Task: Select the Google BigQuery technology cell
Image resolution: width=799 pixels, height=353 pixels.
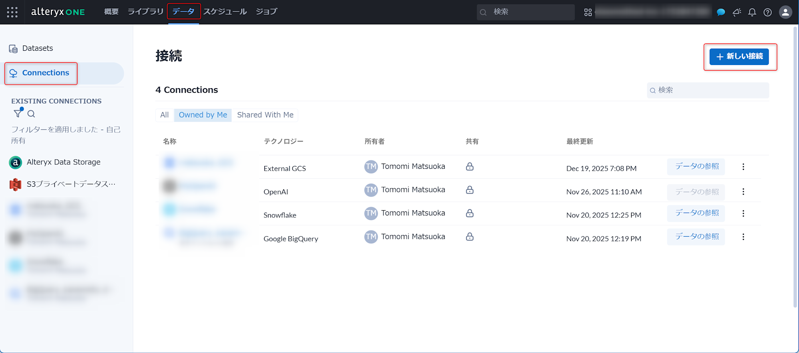Action: pyautogui.click(x=291, y=239)
